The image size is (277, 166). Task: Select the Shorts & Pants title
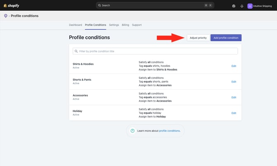click(x=82, y=80)
